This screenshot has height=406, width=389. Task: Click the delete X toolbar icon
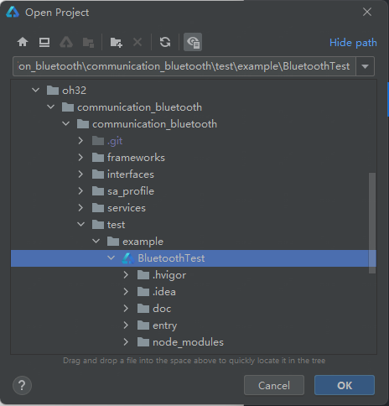coord(137,42)
